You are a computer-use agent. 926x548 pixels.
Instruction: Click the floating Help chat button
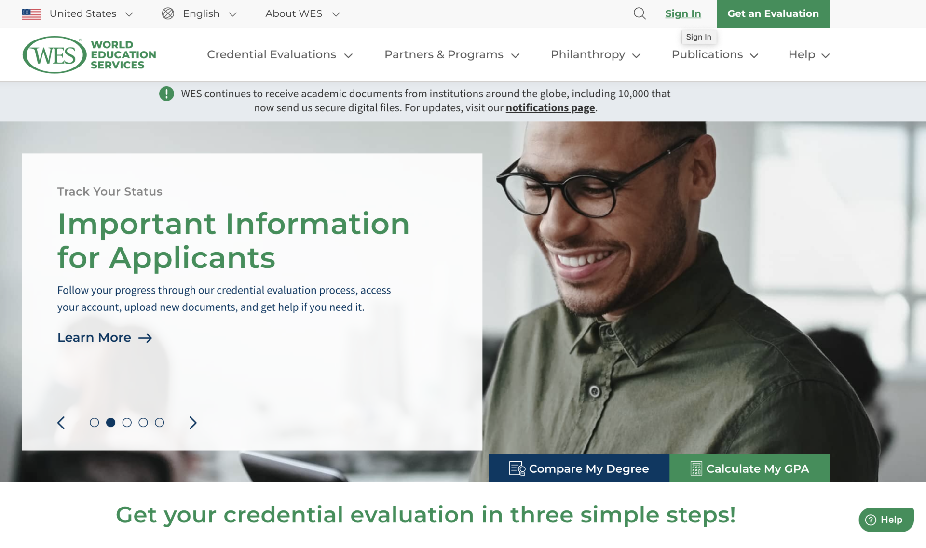pos(886,520)
